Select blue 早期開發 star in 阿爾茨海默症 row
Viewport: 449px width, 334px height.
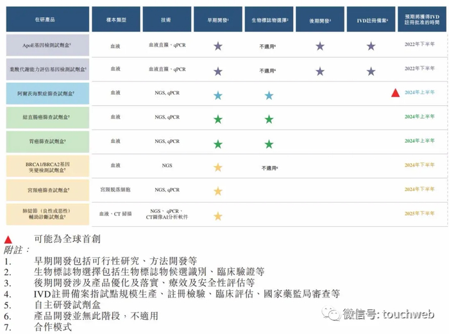point(218,96)
